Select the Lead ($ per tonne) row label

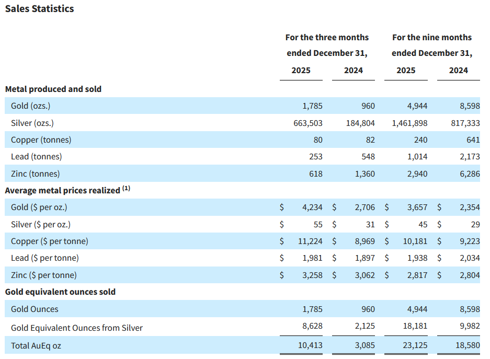45,258
